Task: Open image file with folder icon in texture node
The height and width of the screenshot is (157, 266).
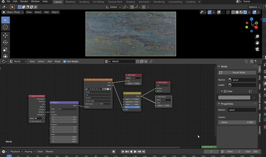Action: click(x=108, y=89)
